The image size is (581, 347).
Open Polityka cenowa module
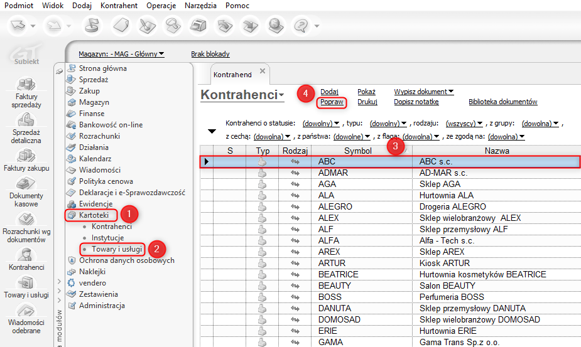click(106, 181)
